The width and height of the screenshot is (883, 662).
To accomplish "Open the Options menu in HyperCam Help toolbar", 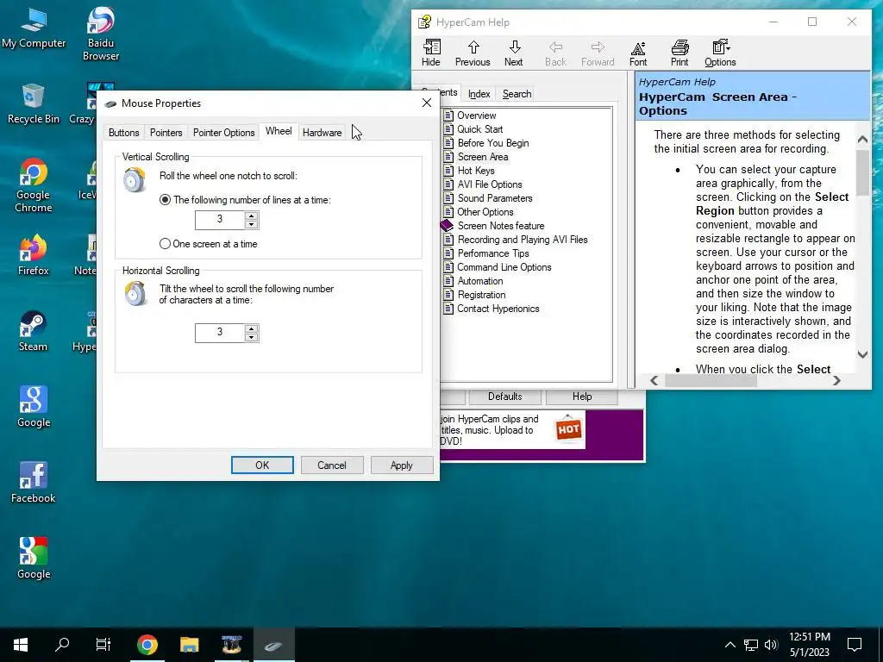I will [720, 53].
